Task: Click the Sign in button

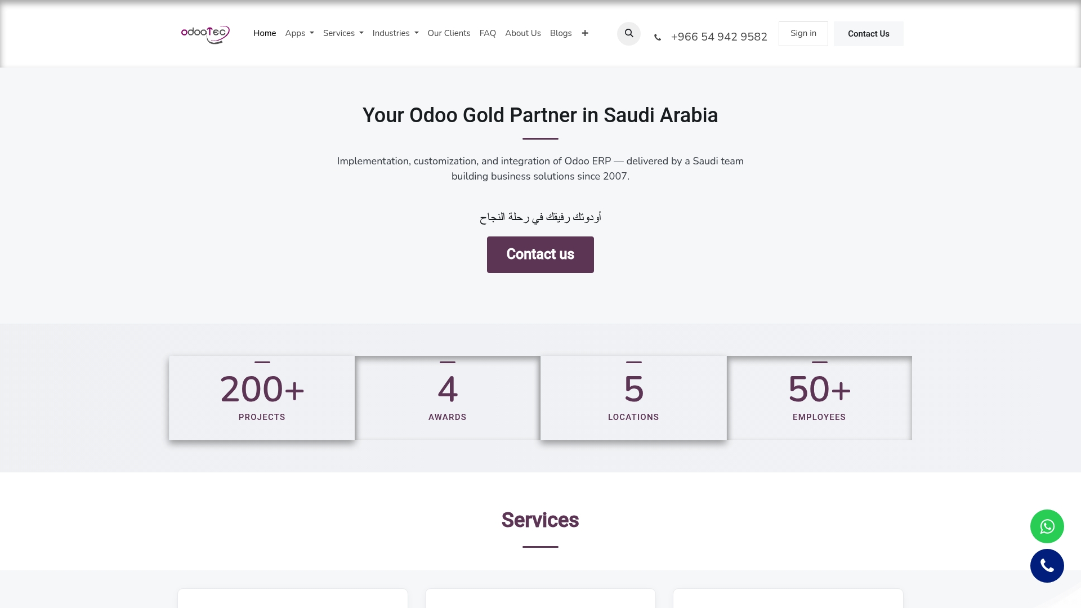Action: (803, 34)
